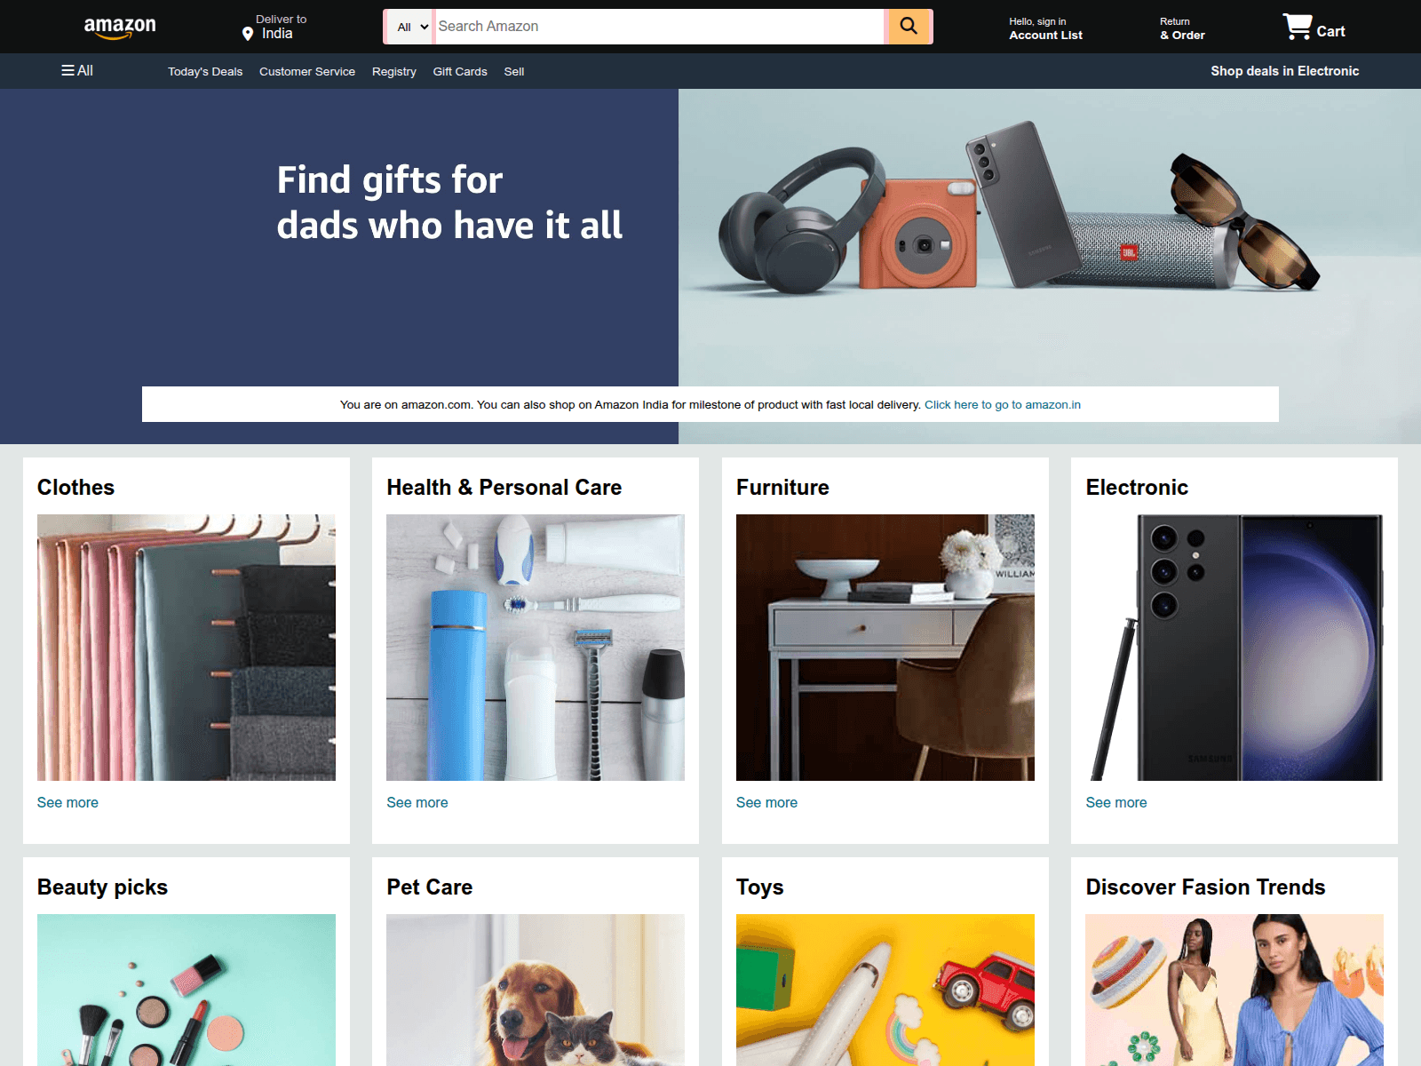Viewport: 1421px width, 1066px height.
Task: Click Shop deals in Electronic
Action: click(x=1284, y=71)
